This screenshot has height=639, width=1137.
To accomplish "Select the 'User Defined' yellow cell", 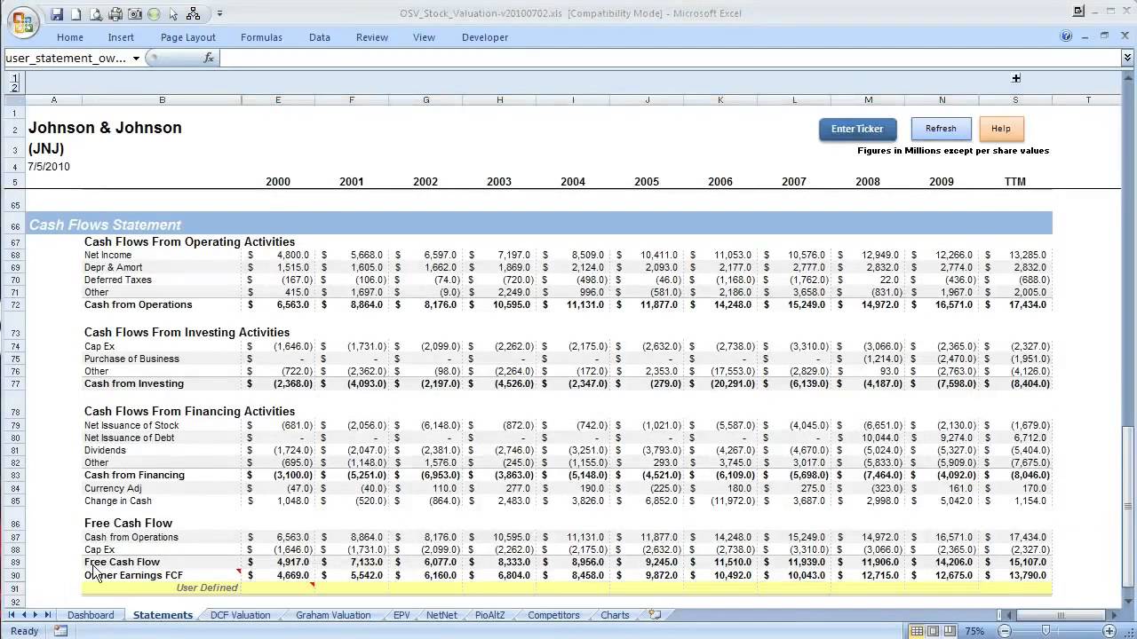I will (x=207, y=588).
